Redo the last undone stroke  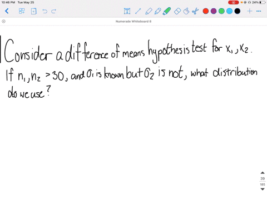(54, 12)
